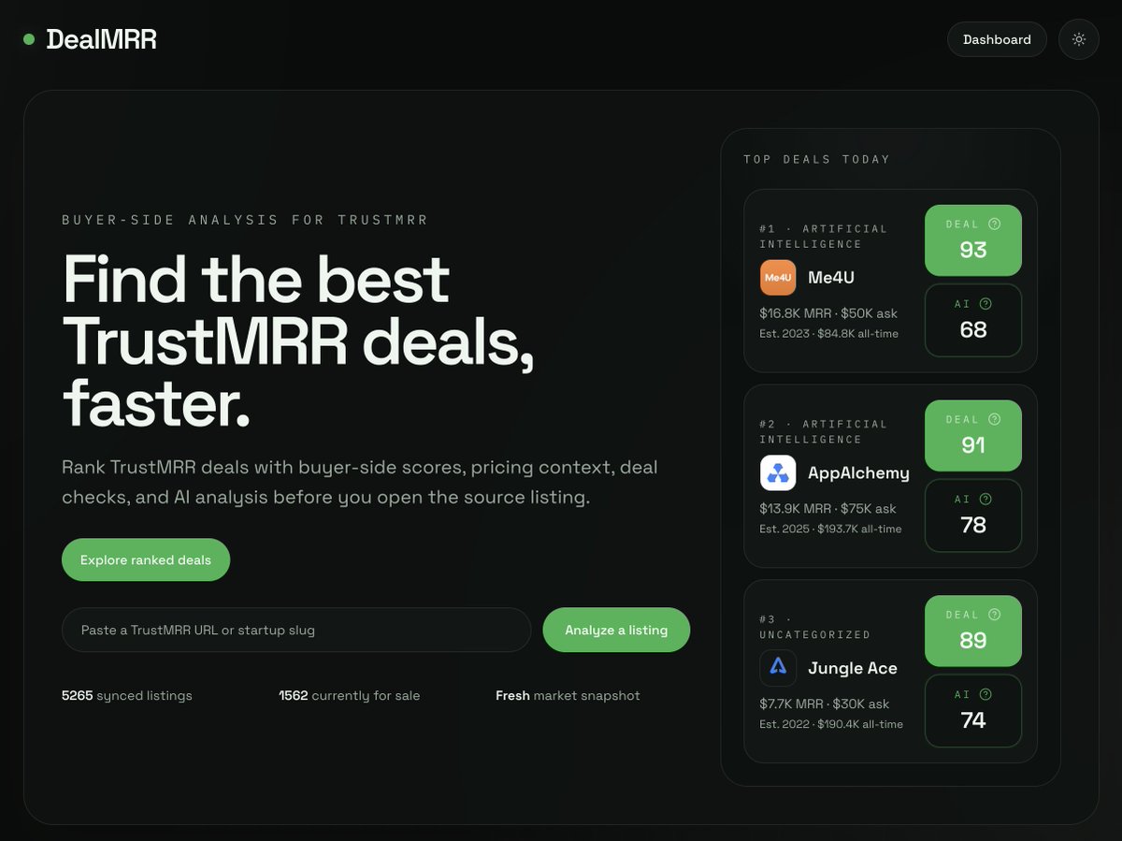The height and width of the screenshot is (841, 1122).
Task: Click the 'Rank TrustMRR deals' description paragraph
Action: pyautogui.click(x=360, y=482)
